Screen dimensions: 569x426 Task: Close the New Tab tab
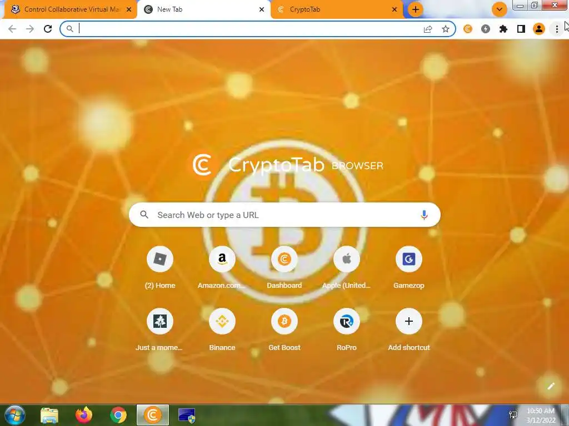coord(262,10)
